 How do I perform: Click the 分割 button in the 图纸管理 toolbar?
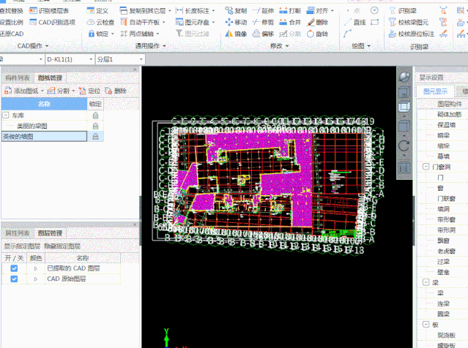tap(61, 91)
